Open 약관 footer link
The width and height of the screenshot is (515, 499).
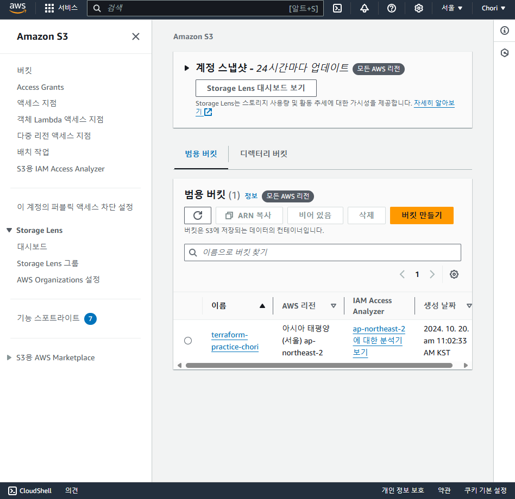pyautogui.click(x=444, y=490)
